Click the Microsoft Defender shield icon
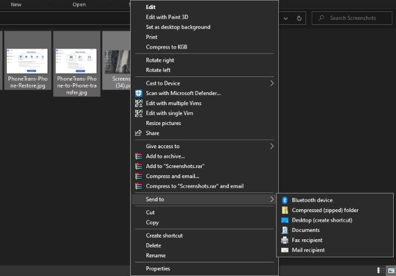The image size is (396, 276). coord(139,93)
